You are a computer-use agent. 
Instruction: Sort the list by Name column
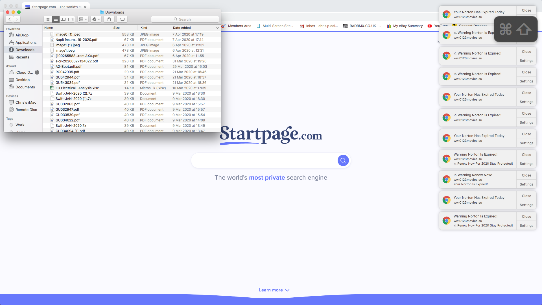point(76,28)
